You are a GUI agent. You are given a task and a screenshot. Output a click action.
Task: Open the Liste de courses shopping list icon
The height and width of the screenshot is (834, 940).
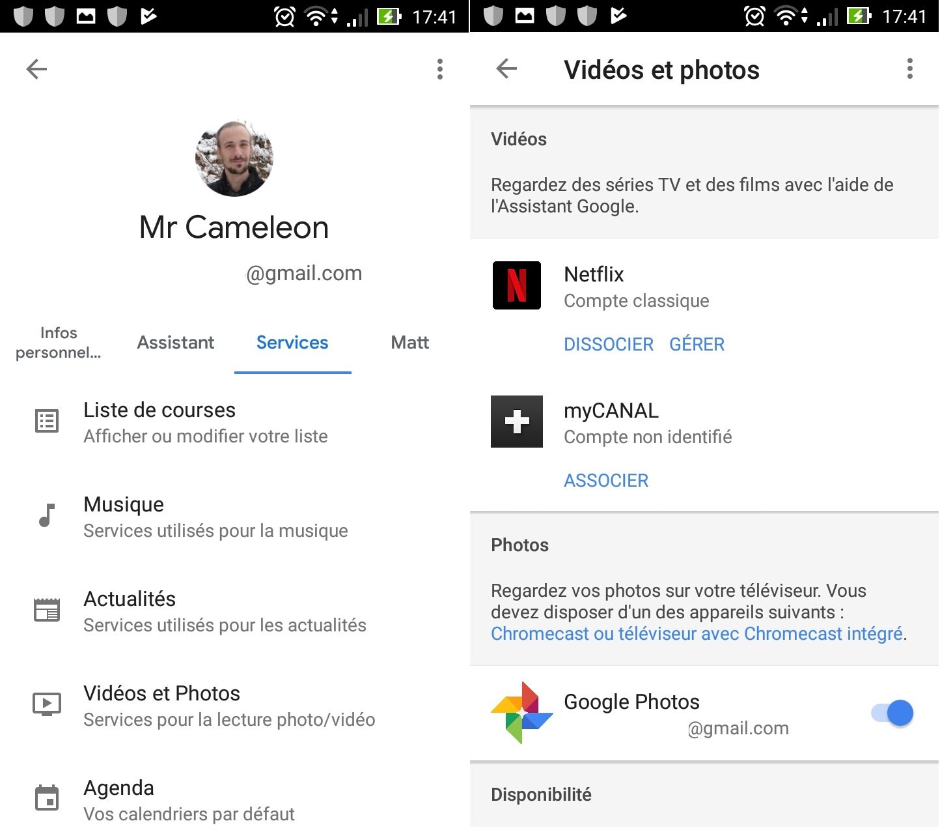(x=46, y=421)
